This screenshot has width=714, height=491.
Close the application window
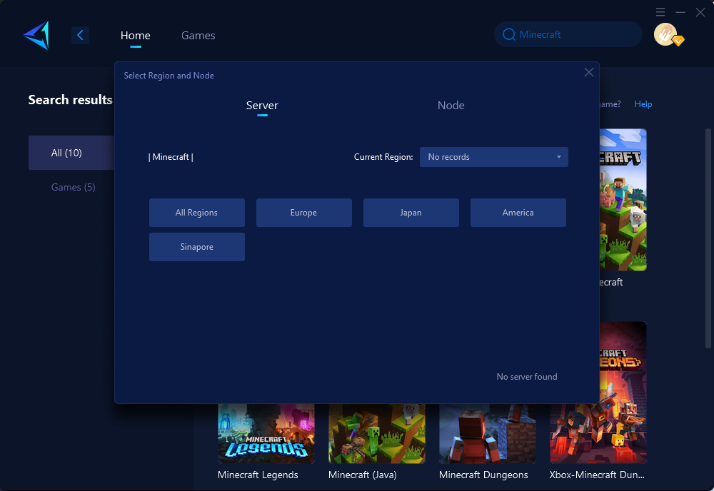point(700,12)
